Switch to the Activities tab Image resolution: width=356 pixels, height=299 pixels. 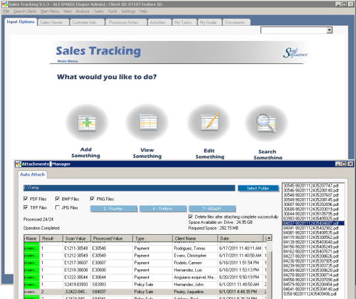tap(160, 22)
